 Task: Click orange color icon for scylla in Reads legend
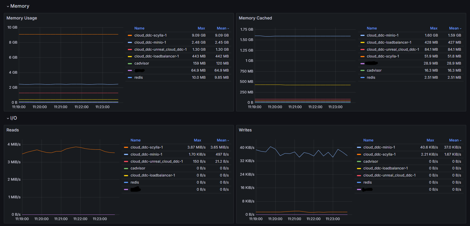126,147
